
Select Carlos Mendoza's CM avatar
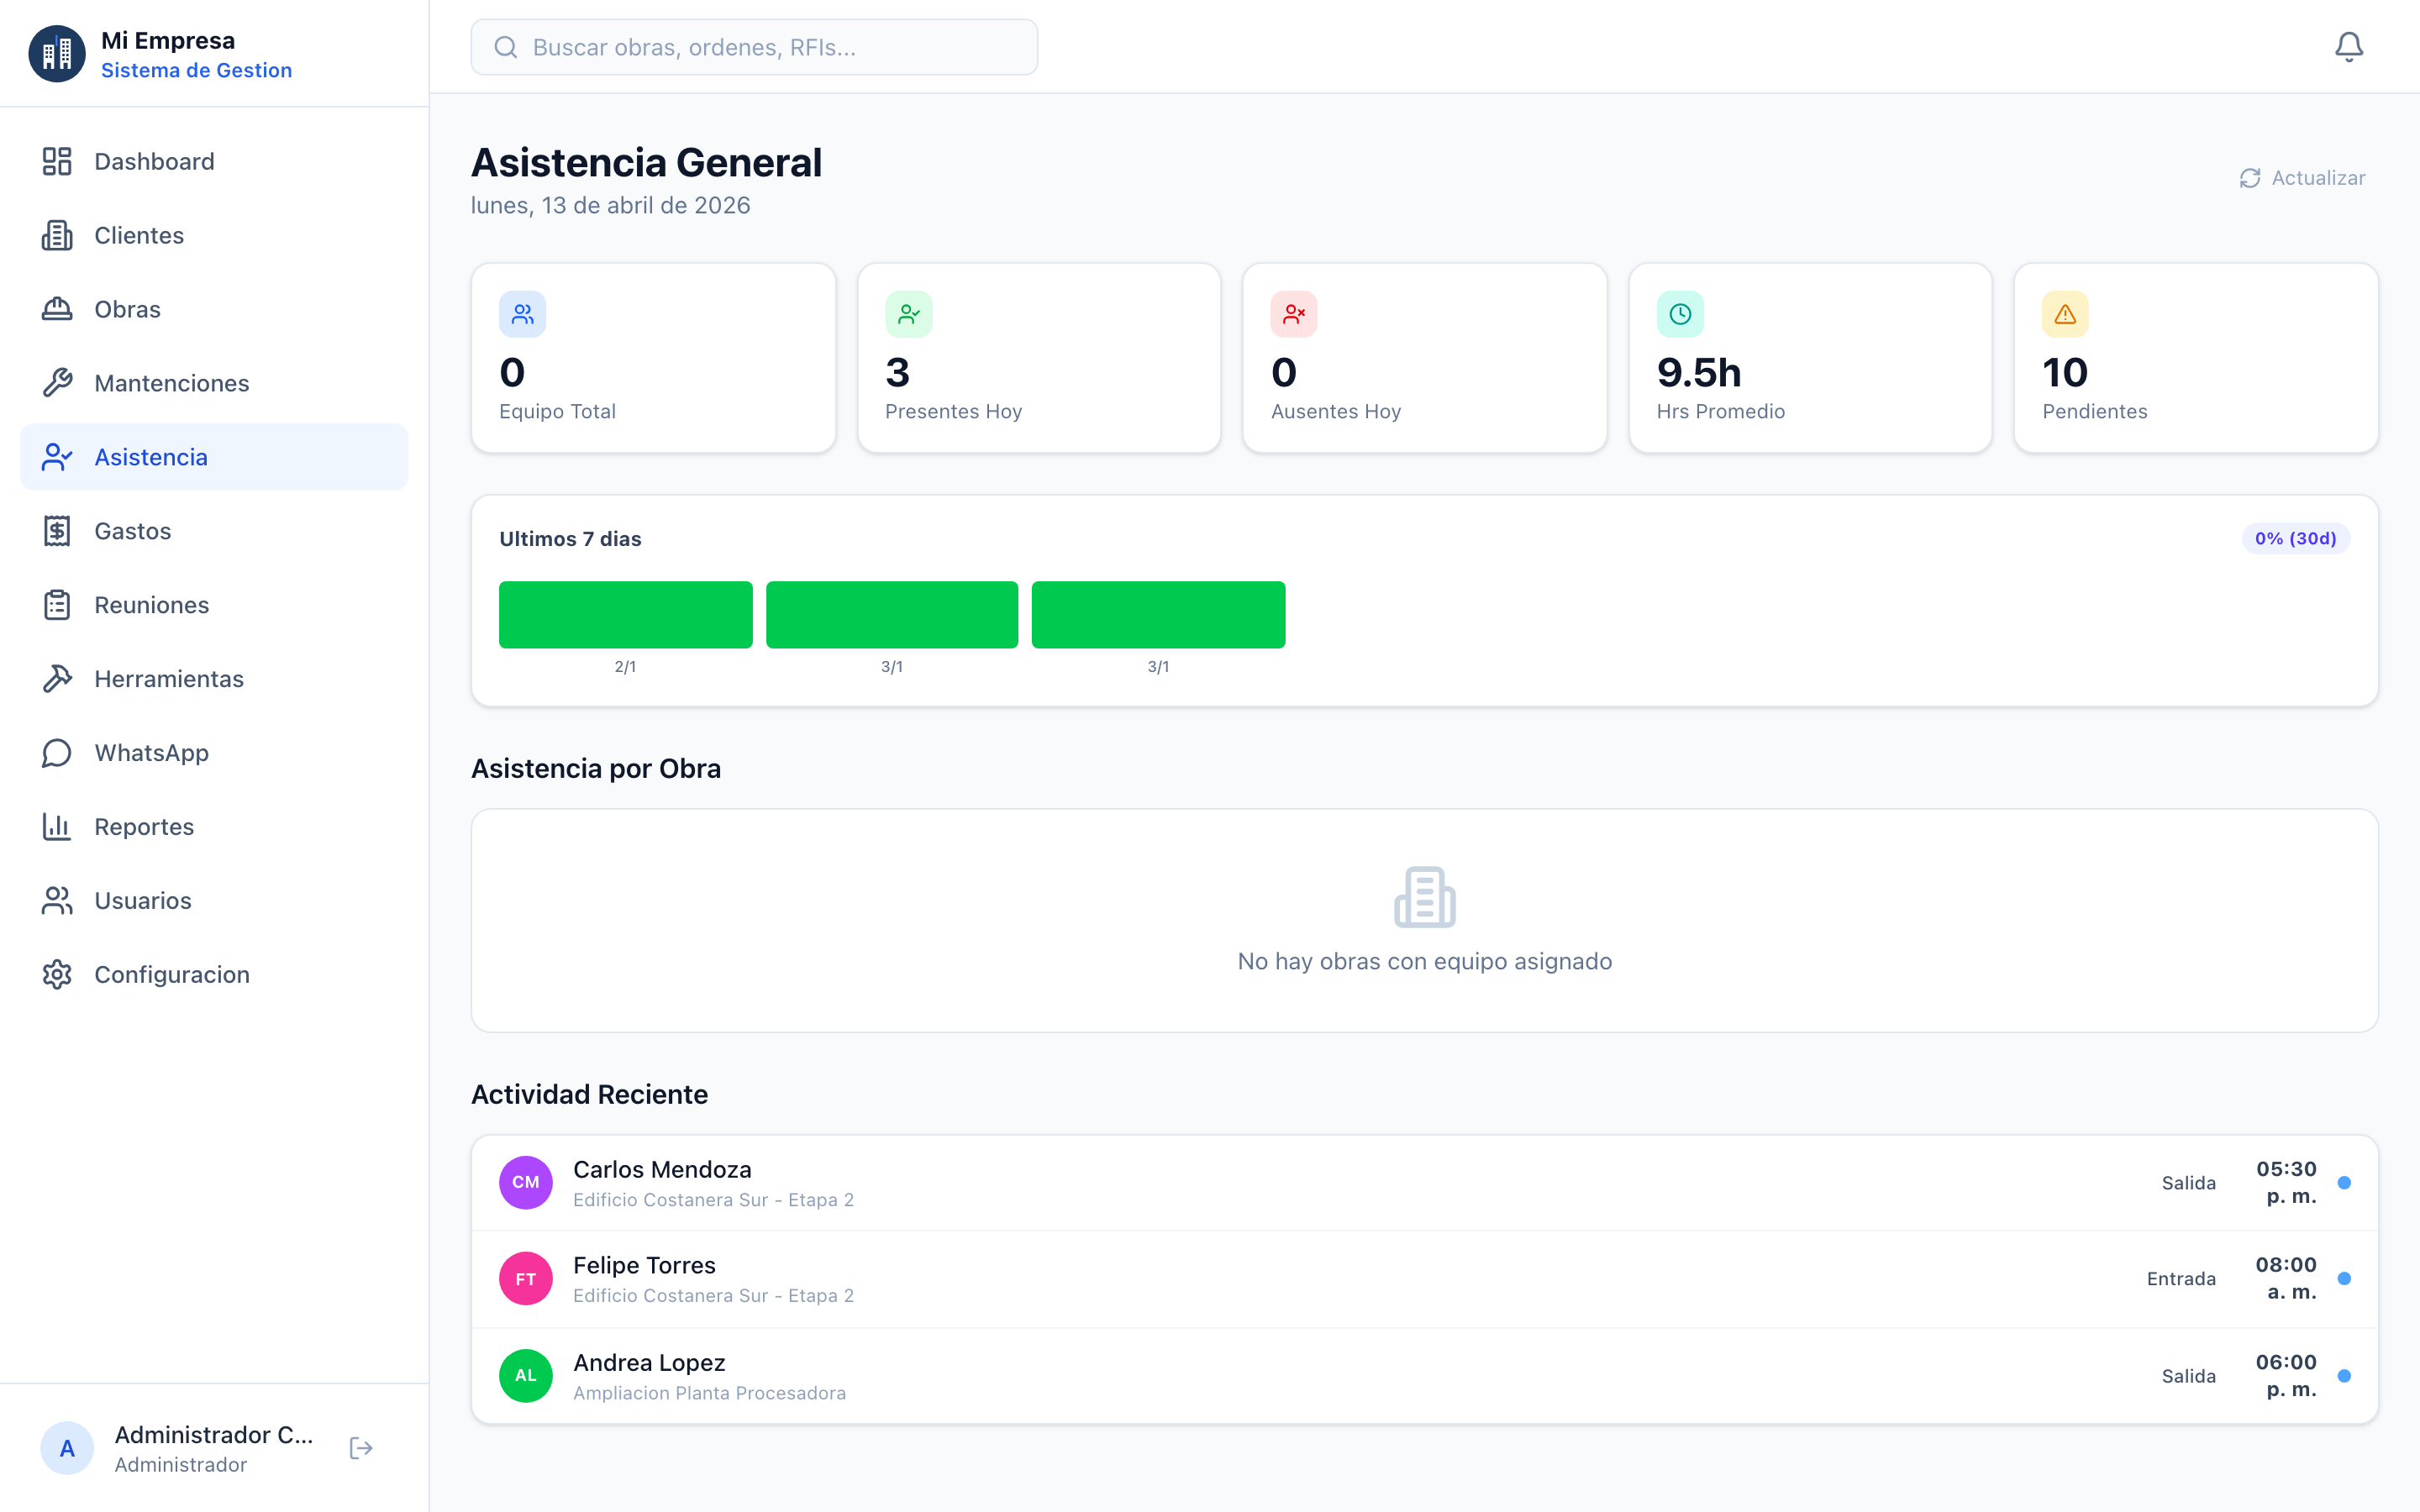[525, 1182]
